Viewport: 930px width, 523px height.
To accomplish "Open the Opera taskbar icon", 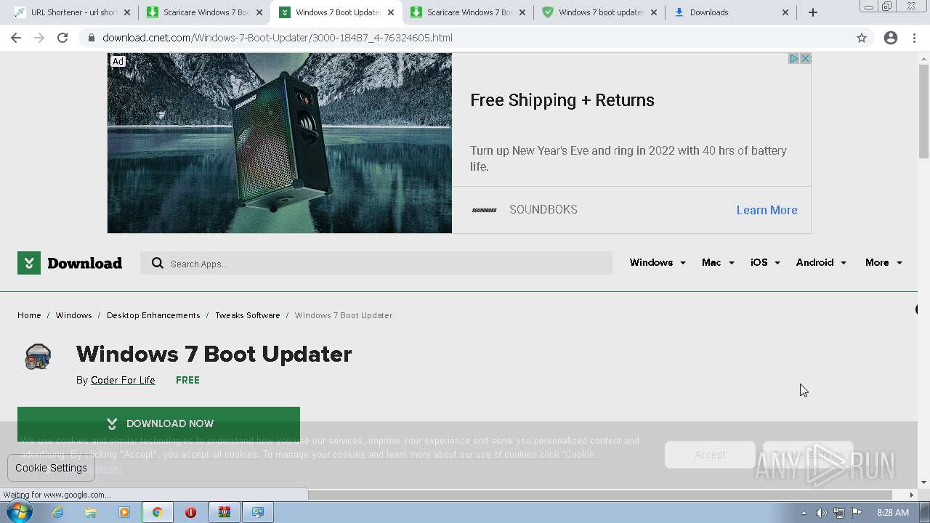I will (190, 512).
